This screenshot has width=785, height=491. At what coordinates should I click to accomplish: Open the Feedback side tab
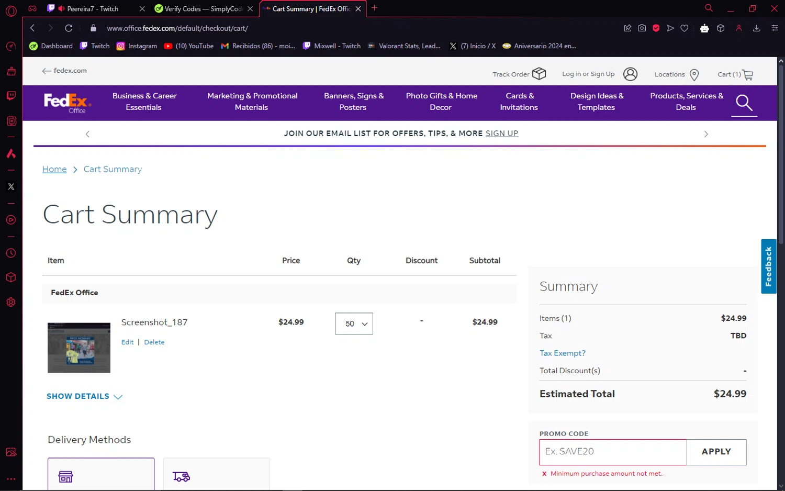(x=768, y=266)
